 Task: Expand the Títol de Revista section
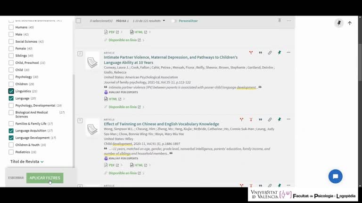[x=27, y=162]
